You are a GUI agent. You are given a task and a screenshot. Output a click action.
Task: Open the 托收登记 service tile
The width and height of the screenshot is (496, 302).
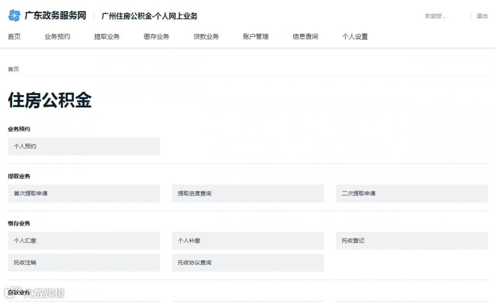412,240
